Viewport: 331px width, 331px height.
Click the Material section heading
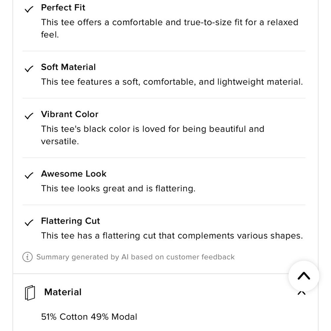[63, 292]
